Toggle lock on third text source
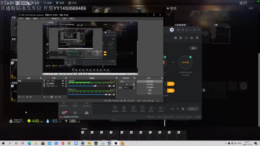Viewport: 260px width, 146px height. [66, 86]
